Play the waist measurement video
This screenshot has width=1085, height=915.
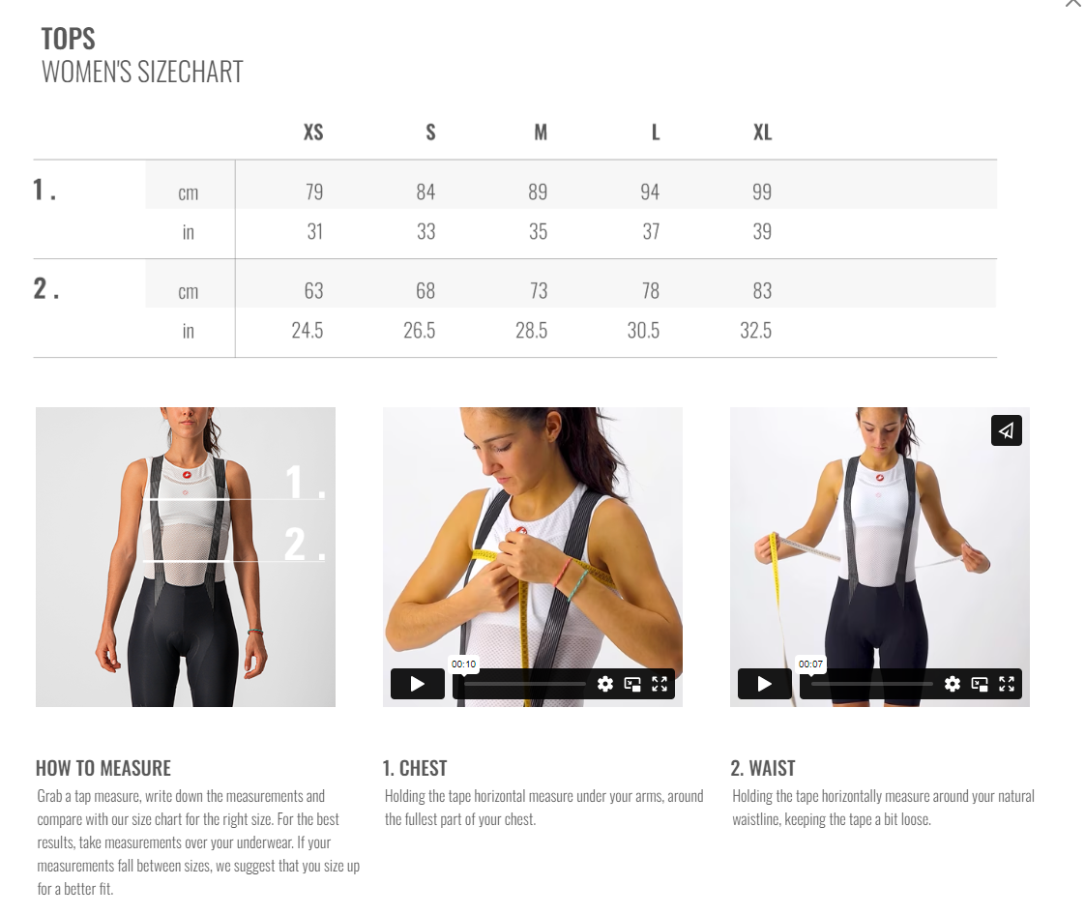pos(765,684)
